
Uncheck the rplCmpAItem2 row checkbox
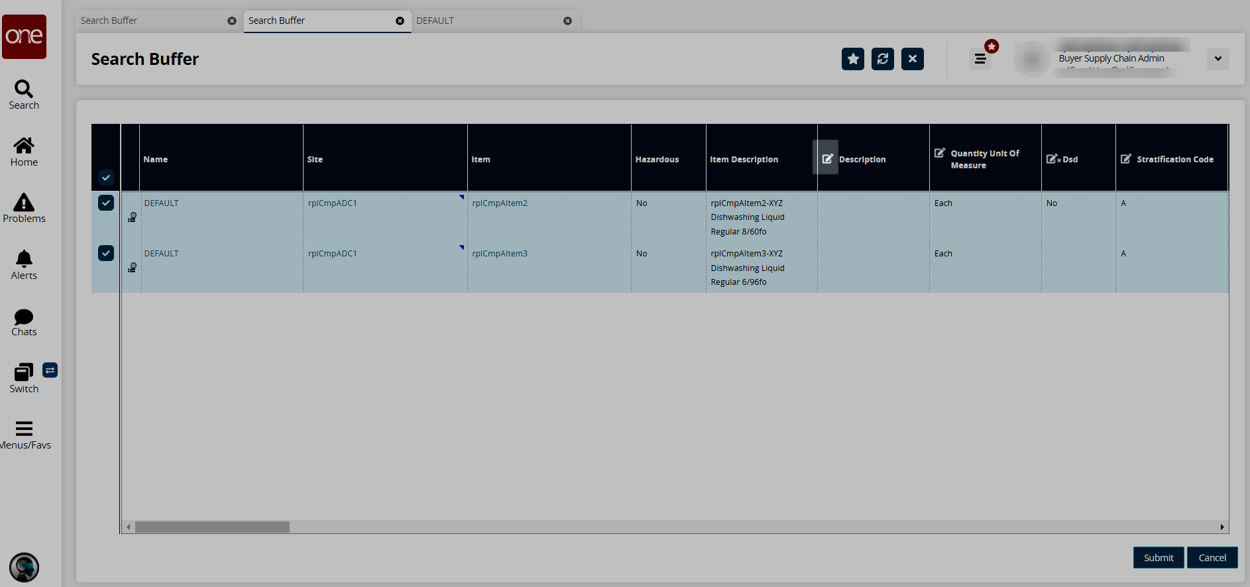(x=106, y=203)
